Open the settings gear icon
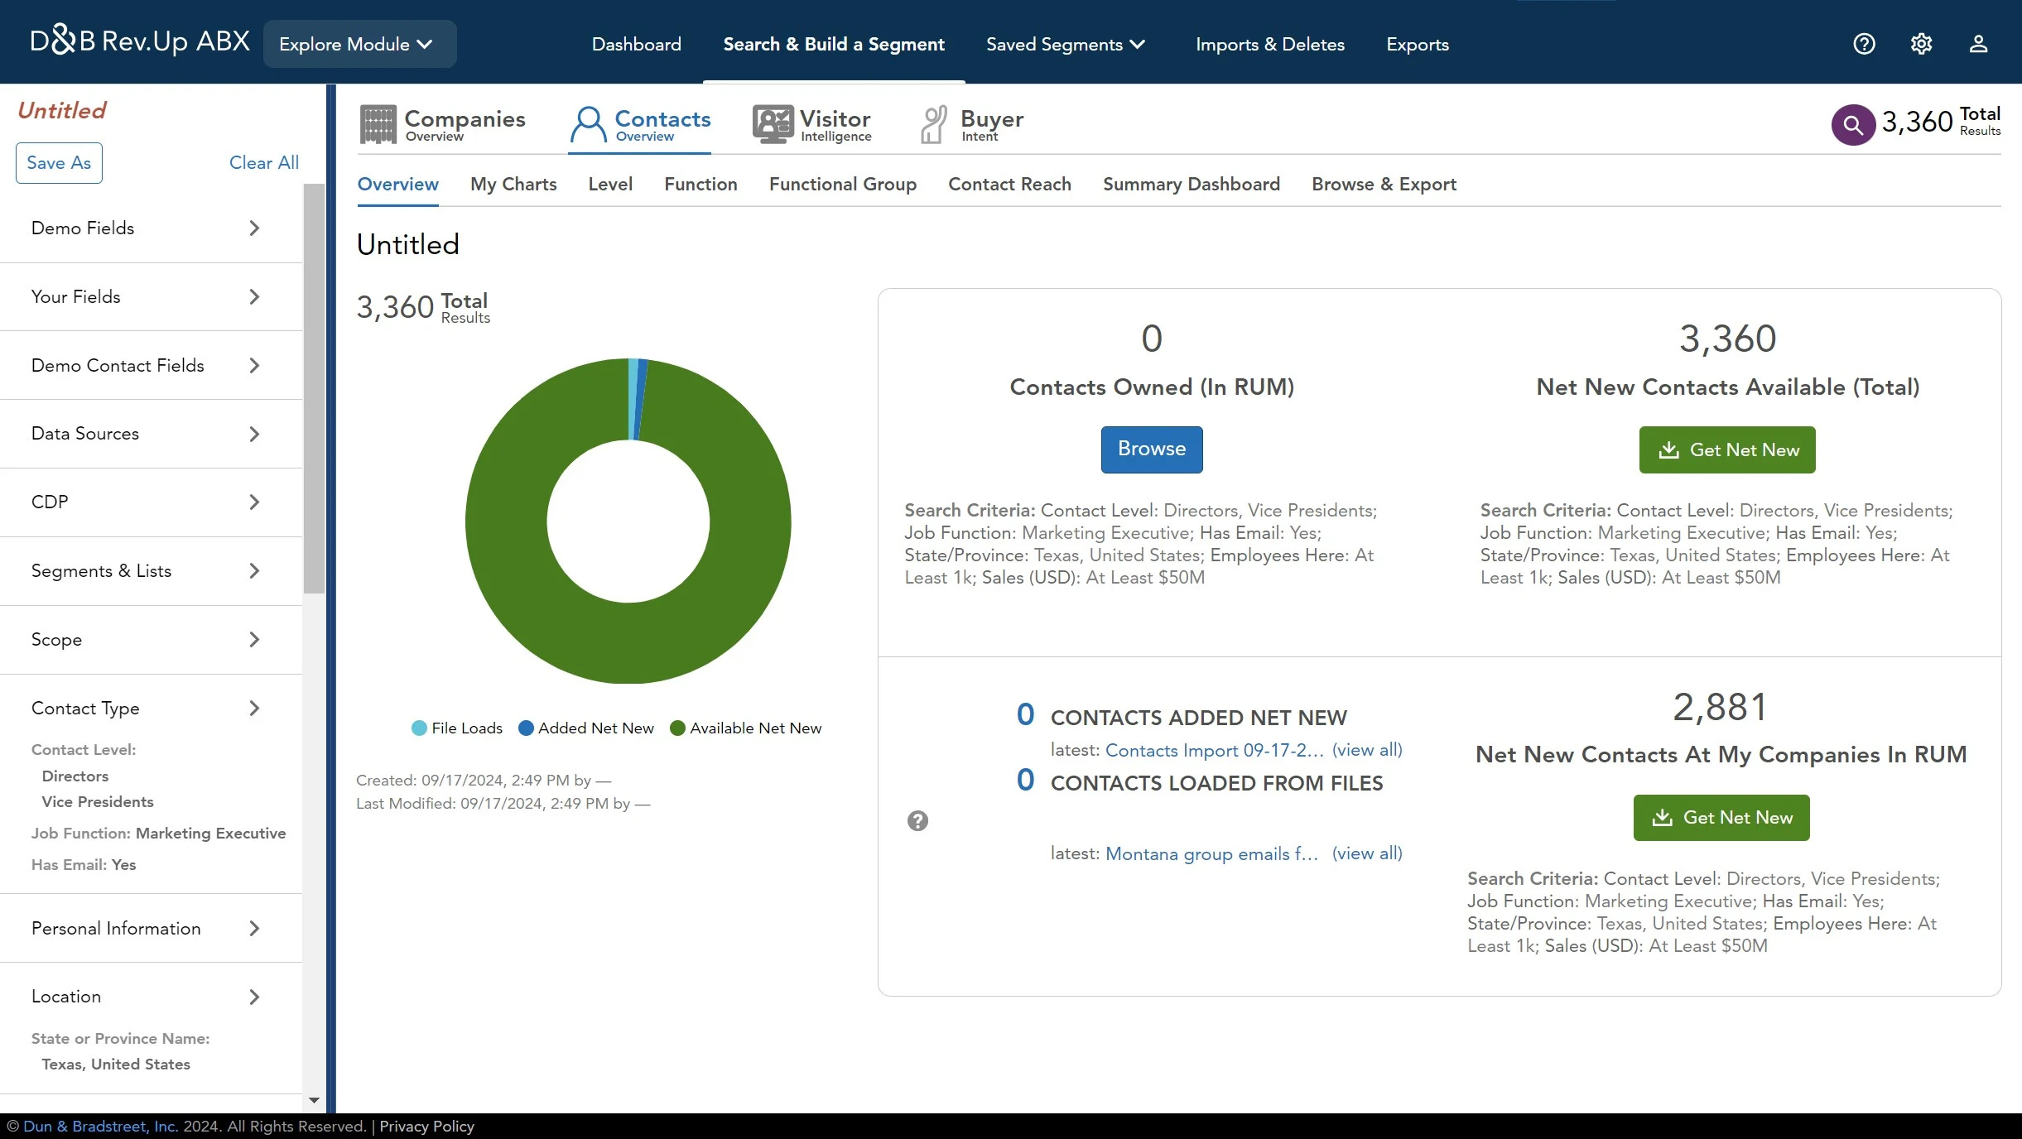 point(1921,44)
